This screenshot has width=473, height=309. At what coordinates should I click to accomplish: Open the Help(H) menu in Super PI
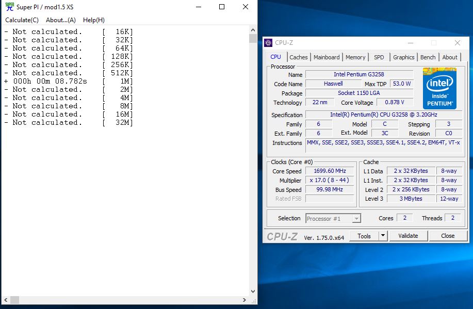click(x=94, y=20)
